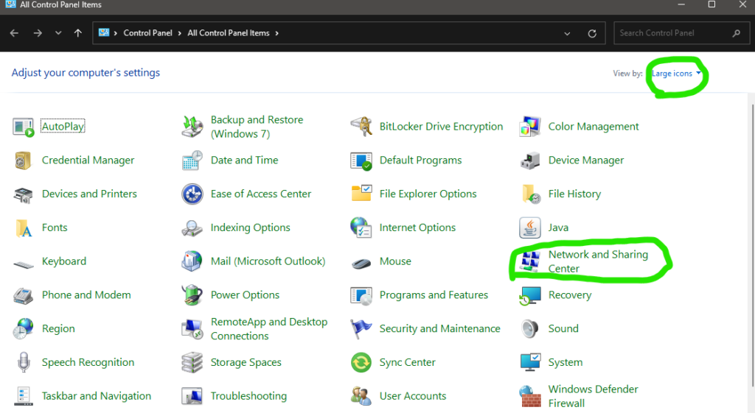Expand the chevron after Control Panel breadcrumb
This screenshot has width=755, height=413.
tap(180, 33)
